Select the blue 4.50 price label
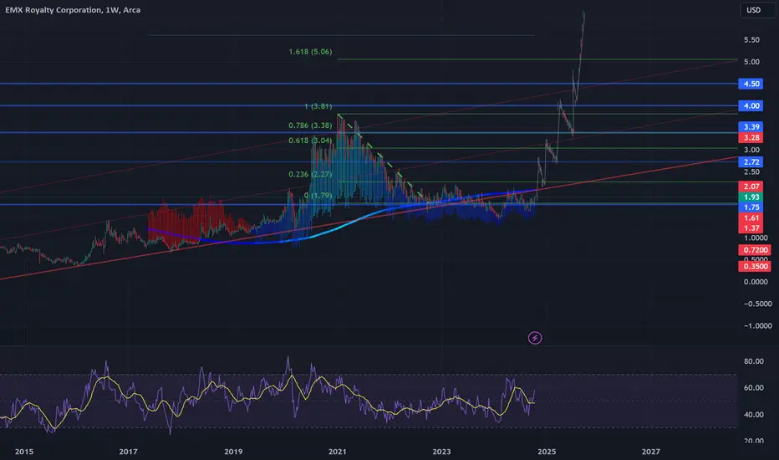 [751, 84]
